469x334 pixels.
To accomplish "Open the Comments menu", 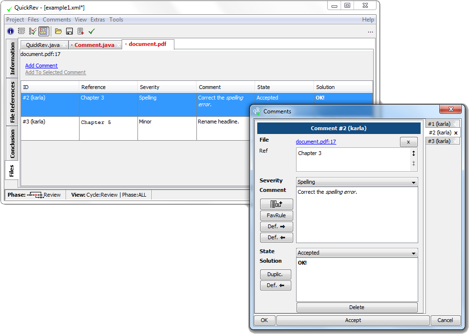I will click(57, 20).
